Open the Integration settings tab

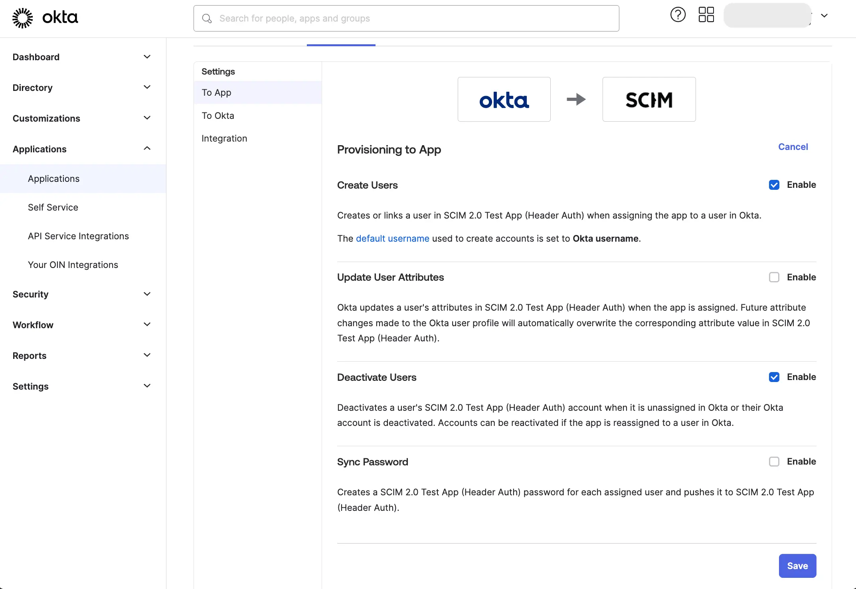pyautogui.click(x=224, y=138)
